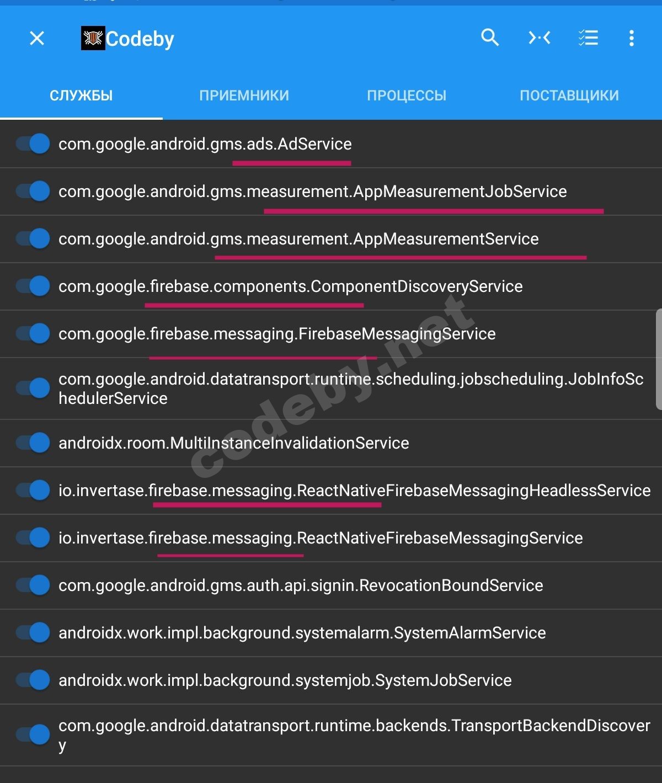Select the jobscheduling.JobInfoSchedulerService entry
662x783 pixels.
tap(351, 388)
